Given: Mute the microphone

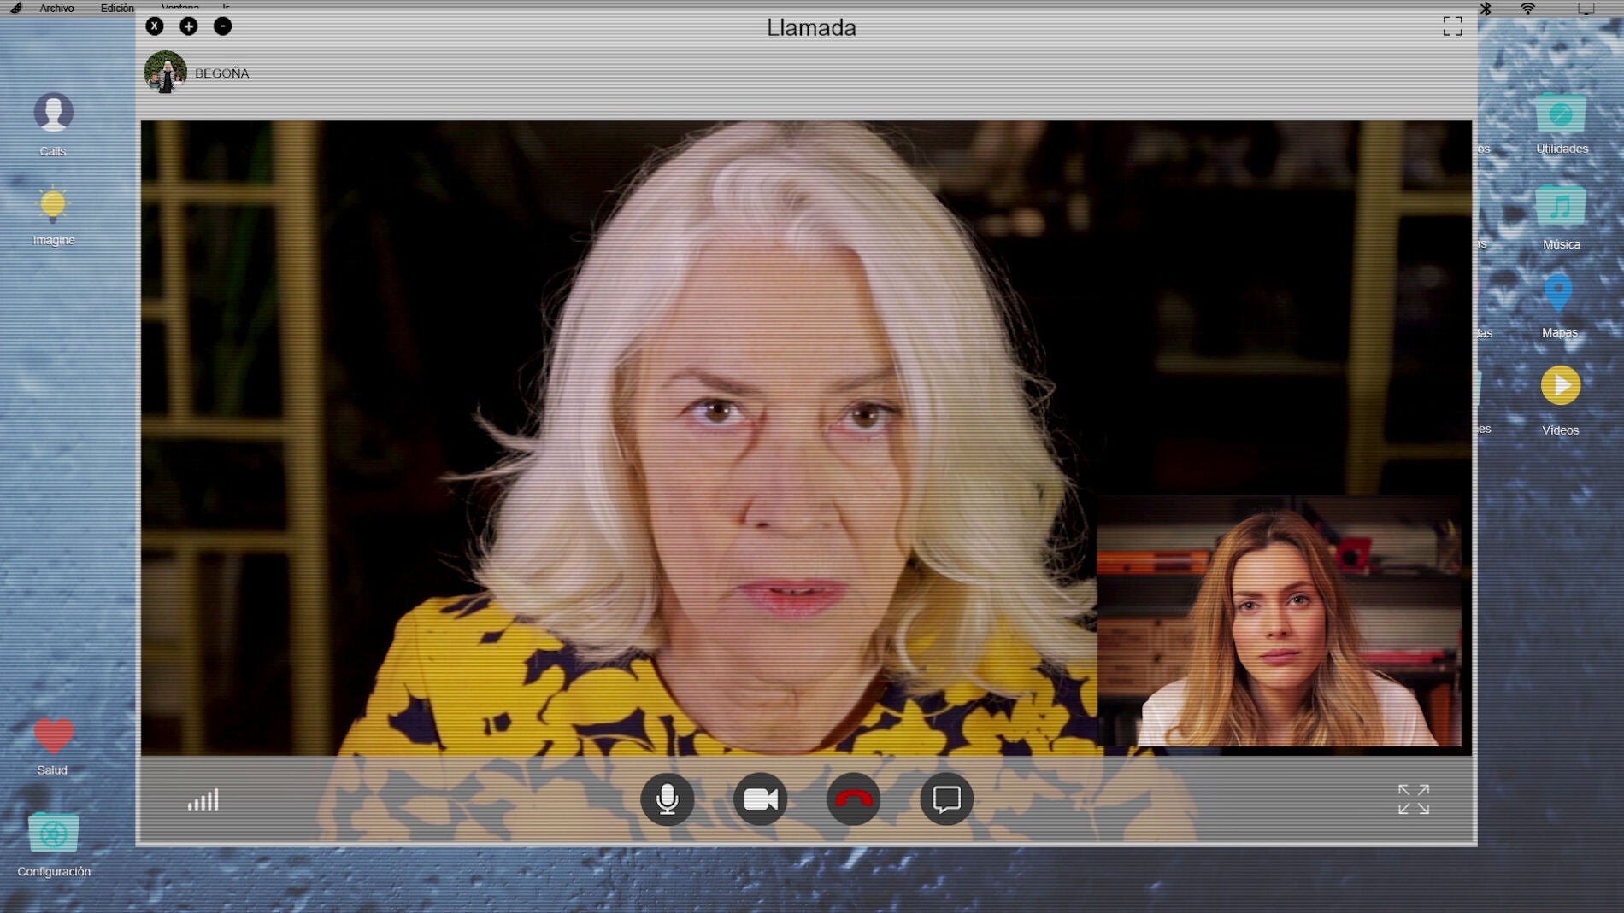Looking at the screenshot, I should 668,799.
